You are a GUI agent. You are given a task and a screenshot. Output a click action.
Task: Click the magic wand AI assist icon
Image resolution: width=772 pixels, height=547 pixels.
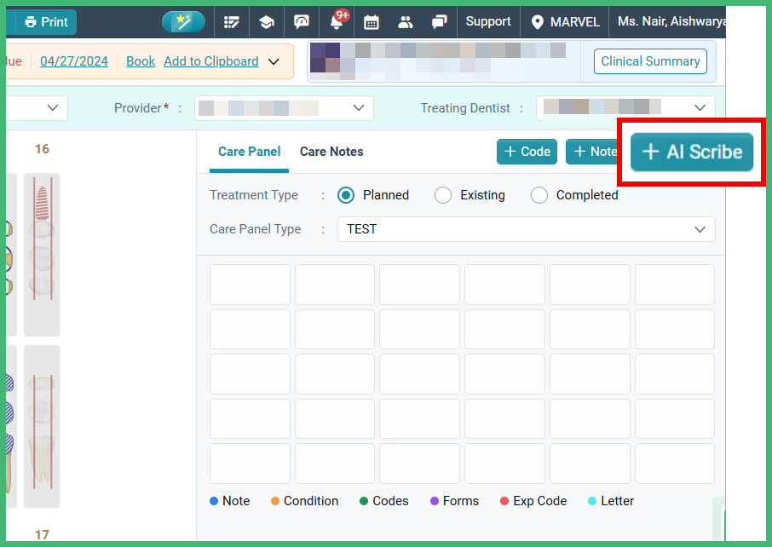183,21
